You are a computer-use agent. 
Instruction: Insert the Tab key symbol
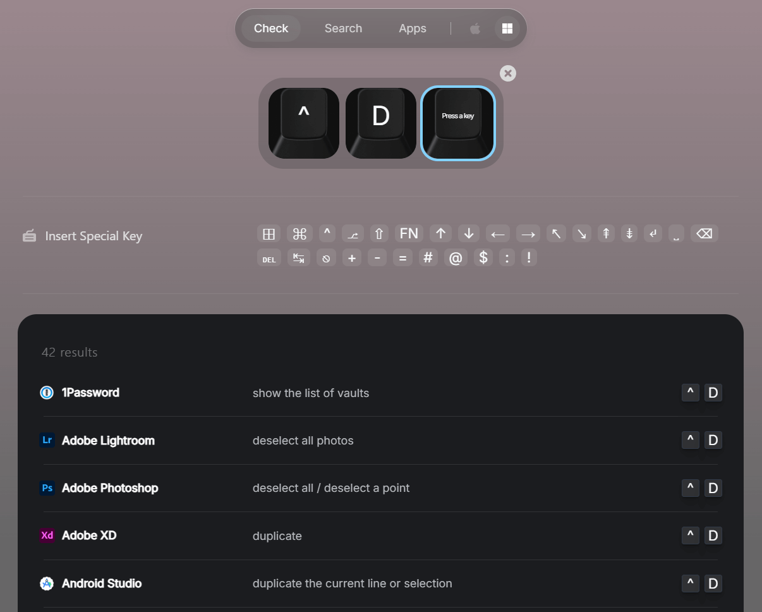pyautogui.click(x=299, y=258)
